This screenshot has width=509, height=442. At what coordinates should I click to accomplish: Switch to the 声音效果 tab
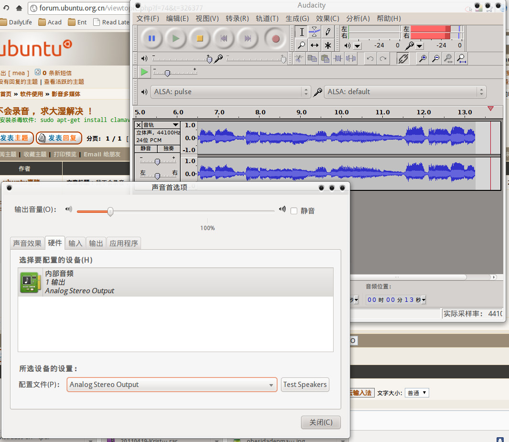pyautogui.click(x=27, y=243)
